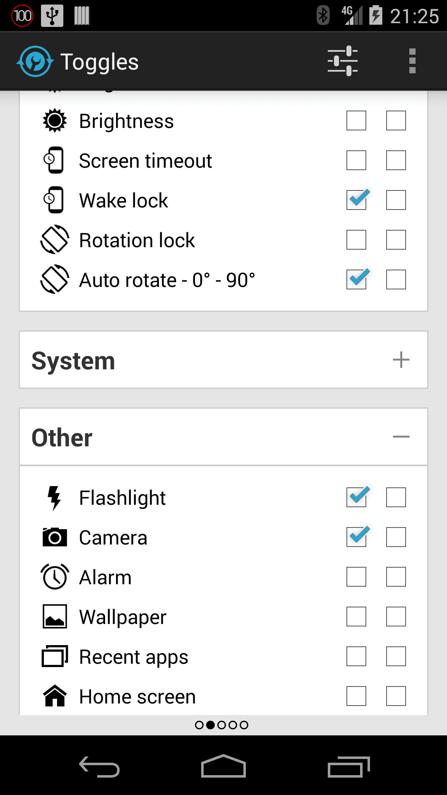Tap the Toggles app logo icon
The image size is (447, 795).
[x=35, y=61]
